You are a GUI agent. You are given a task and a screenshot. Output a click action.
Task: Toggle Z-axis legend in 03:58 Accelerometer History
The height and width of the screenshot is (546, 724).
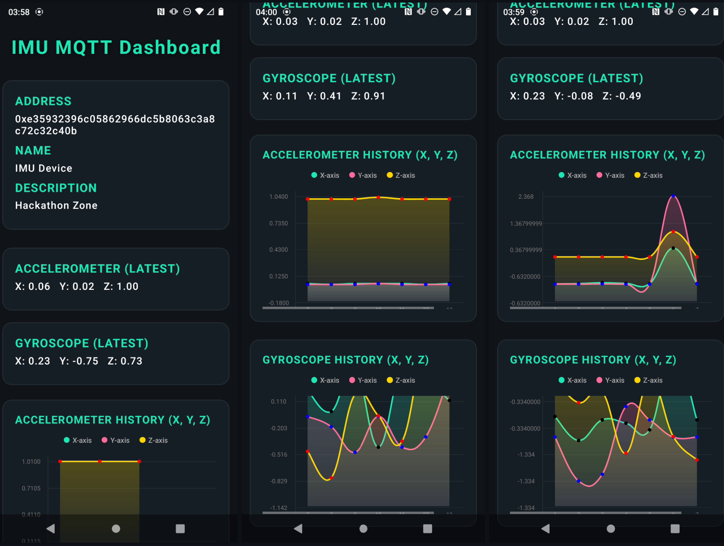[154, 440]
